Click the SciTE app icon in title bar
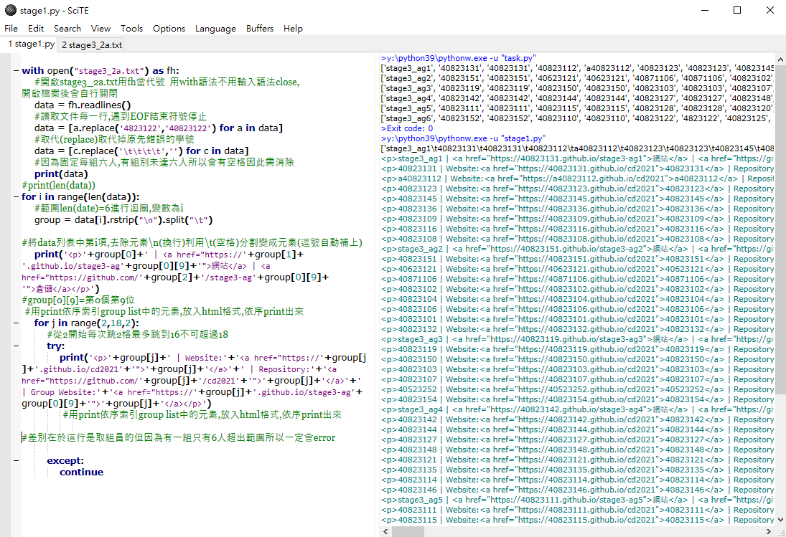786x537 pixels. pos(10,10)
